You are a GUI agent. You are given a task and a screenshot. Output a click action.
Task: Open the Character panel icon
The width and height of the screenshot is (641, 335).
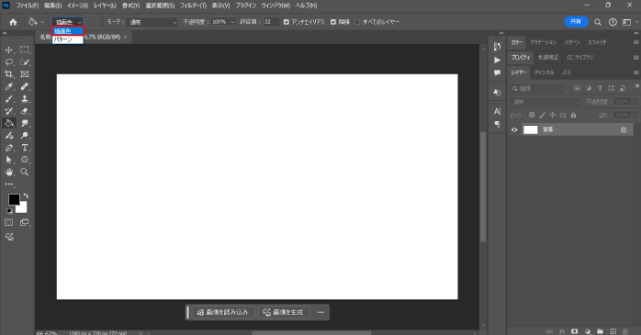[x=497, y=111]
